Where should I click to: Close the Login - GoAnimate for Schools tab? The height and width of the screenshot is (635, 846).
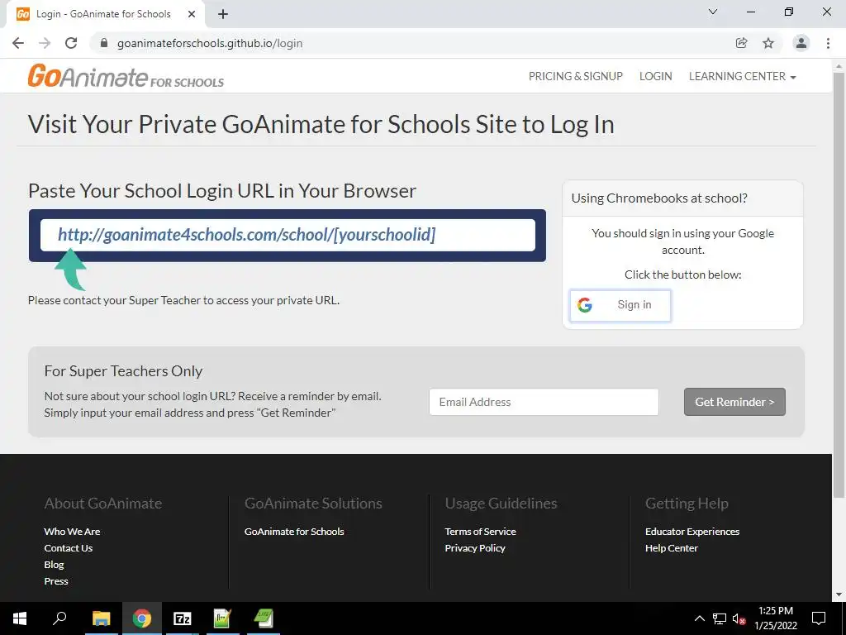(x=192, y=14)
